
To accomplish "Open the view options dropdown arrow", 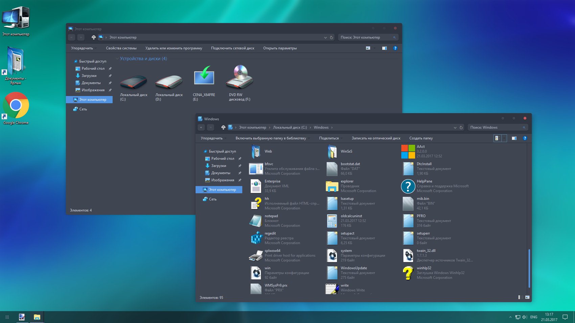I will pyautogui.click(x=504, y=138).
